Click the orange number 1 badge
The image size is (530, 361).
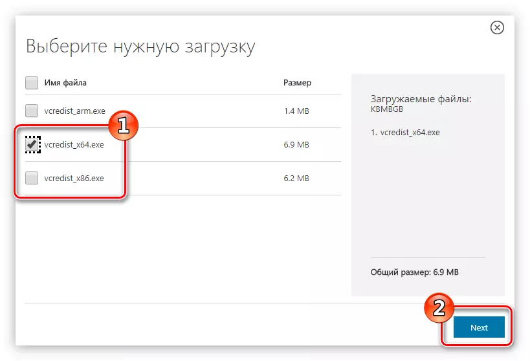[x=122, y=126]
